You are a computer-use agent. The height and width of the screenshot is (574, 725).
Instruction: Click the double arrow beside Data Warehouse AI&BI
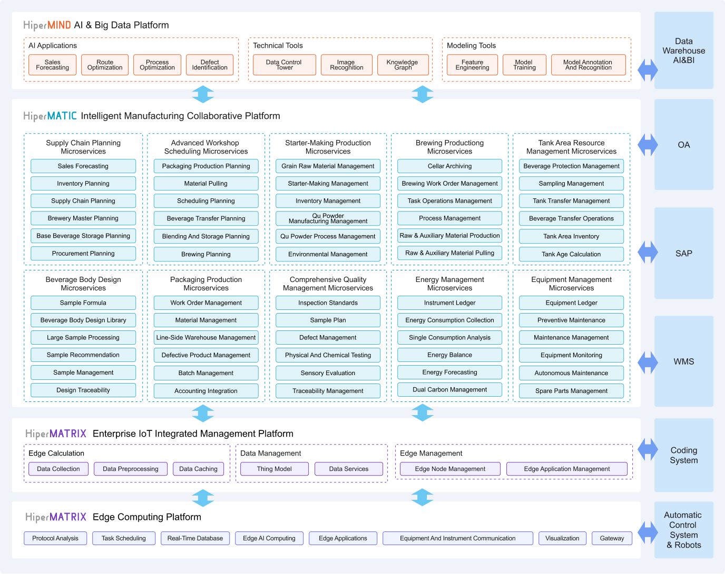(648, 69)
